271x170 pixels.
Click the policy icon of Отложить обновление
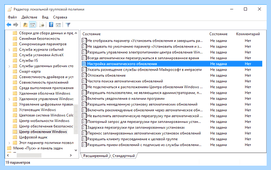pyautogui.click(x=84, y=75)
